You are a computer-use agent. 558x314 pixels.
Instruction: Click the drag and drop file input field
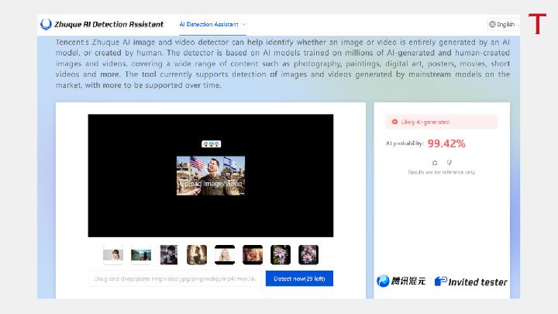click(x=176, y=278)
